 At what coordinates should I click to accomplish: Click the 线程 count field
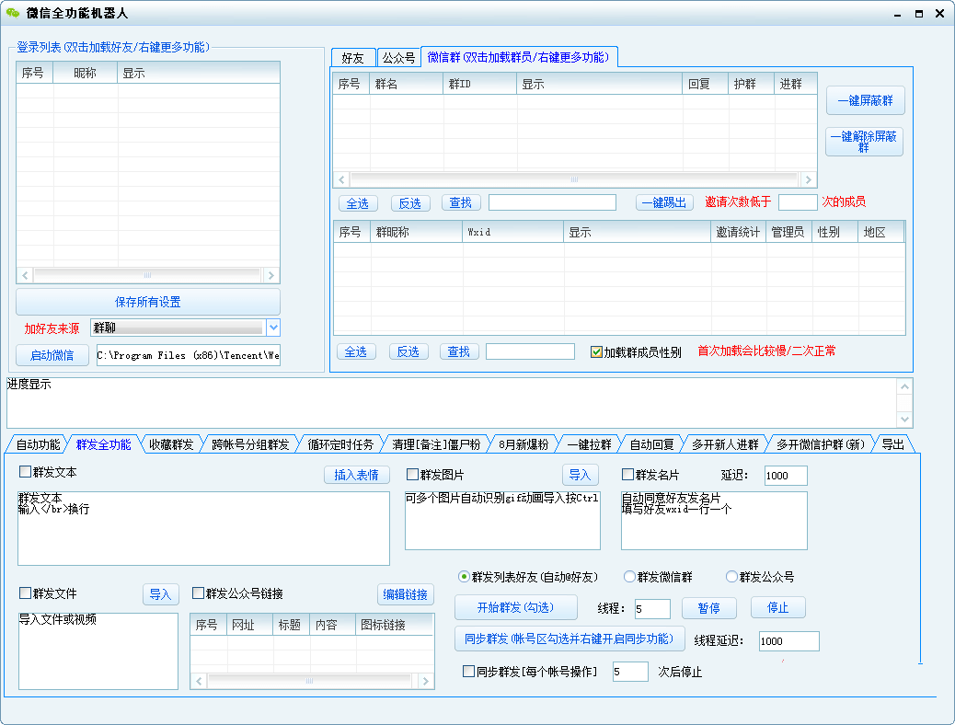[652, 609]
